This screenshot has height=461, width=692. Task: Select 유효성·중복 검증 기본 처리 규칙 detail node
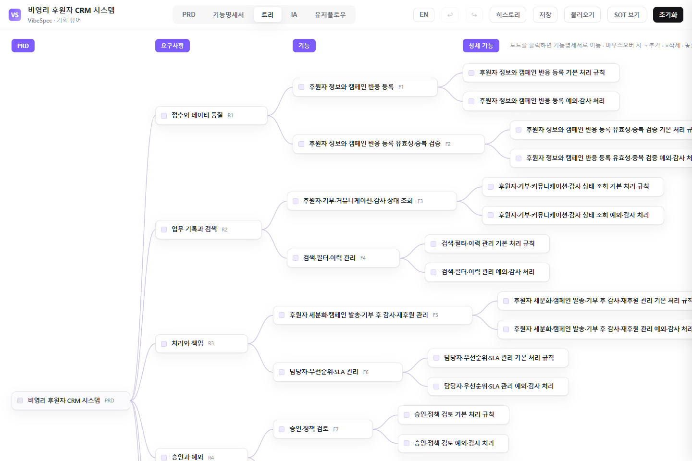(x=601, y=130)
